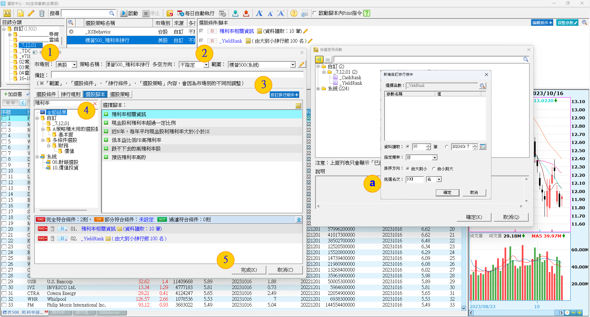This screenshot has width=590, height=317.
Task: Open function search magnifier beside _YieldRank field
Action: 483,86
